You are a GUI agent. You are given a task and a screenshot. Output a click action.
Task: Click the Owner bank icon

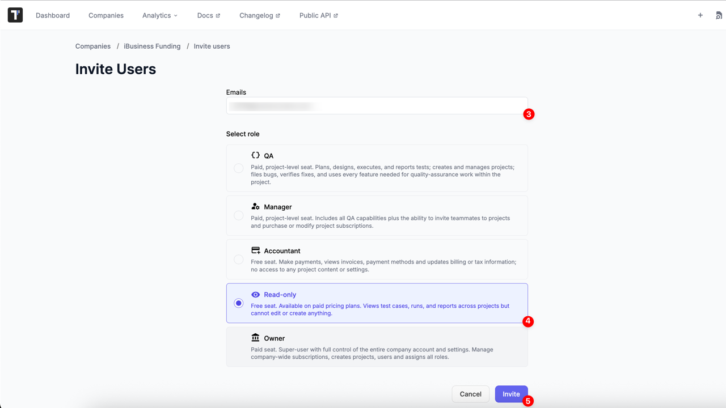pos(255,338)
